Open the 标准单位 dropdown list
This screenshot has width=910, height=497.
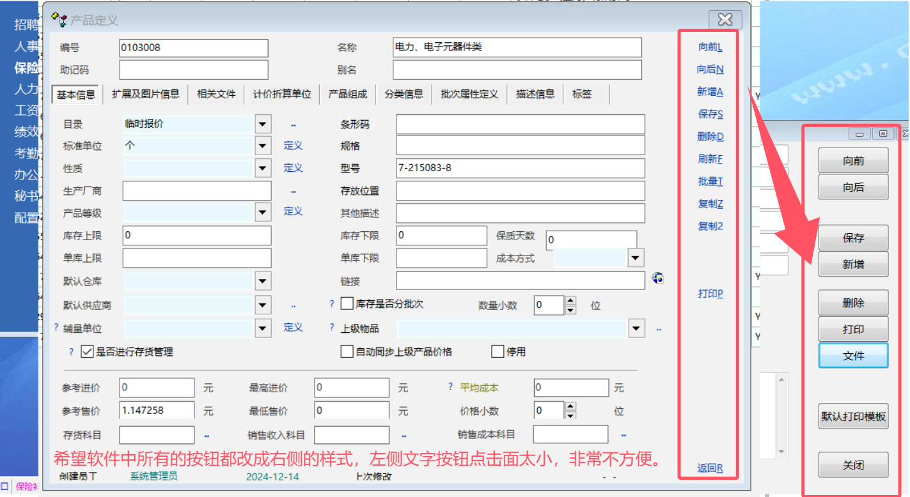[263, 146]
